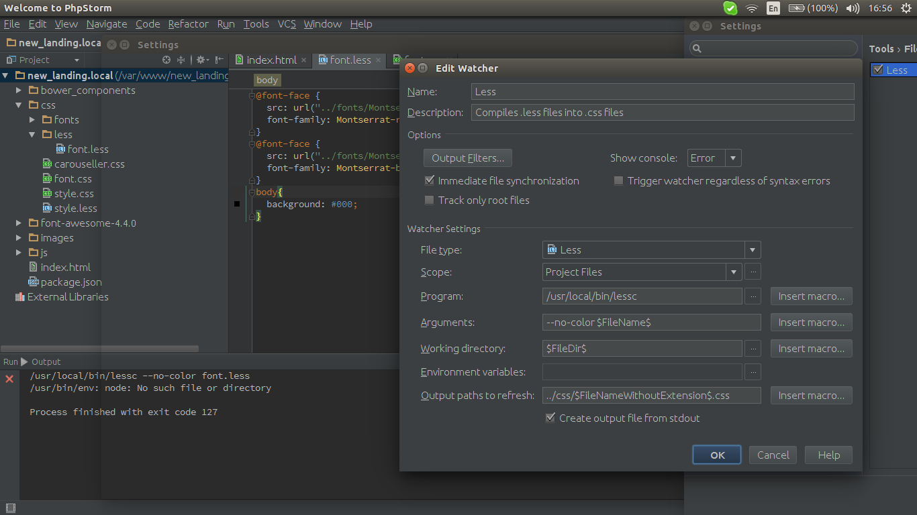Click the project folder icon in navigation bar
917x515 pixels.
[11, 42]
